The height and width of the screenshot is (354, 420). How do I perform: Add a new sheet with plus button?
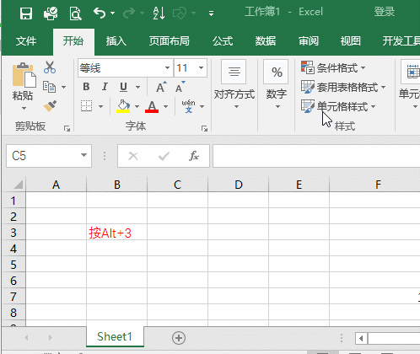(x=179, y=337)
